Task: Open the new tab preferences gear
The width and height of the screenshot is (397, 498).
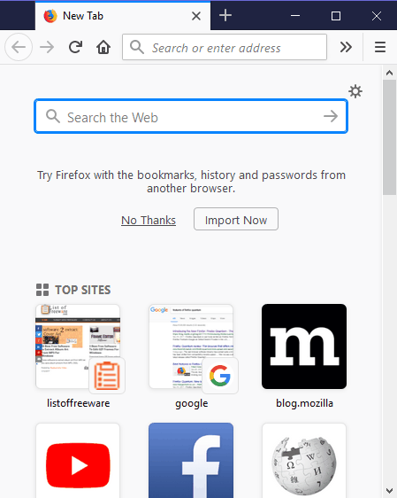Action: [355, 91]
